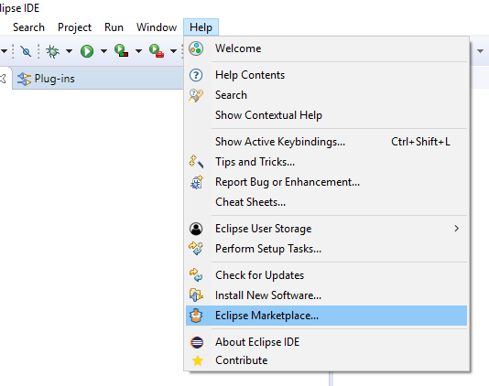Select Contribute menu entry

[x=326, y=360]
